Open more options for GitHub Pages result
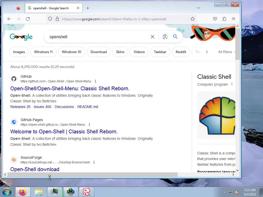 (x=89, y=125)
